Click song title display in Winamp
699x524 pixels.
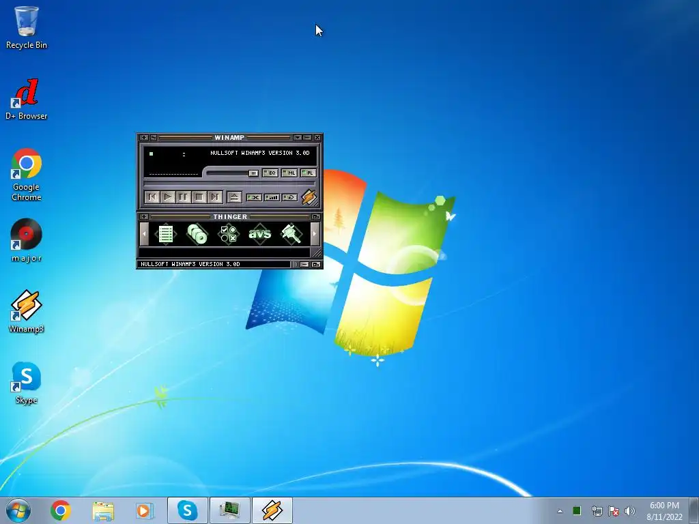click(260, 153)
